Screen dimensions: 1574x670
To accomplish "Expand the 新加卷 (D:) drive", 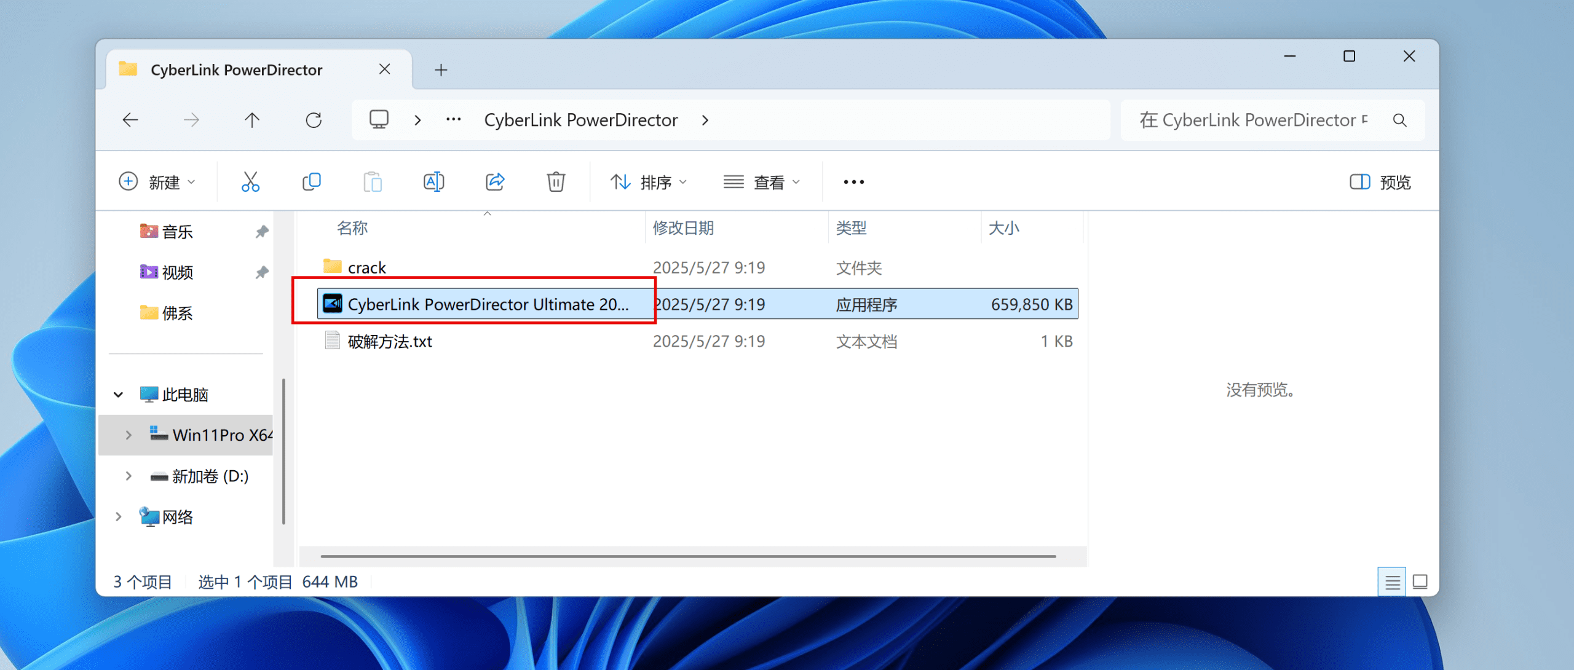I will click(129, 476).
